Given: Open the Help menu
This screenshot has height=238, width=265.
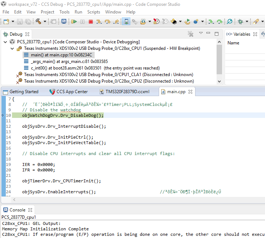Looking at the screenshot, I should click(131, 12).
